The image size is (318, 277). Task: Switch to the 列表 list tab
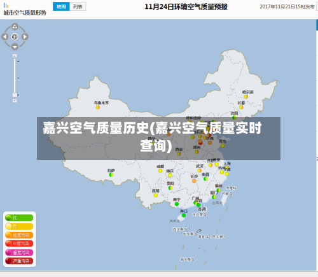point(78,6)
